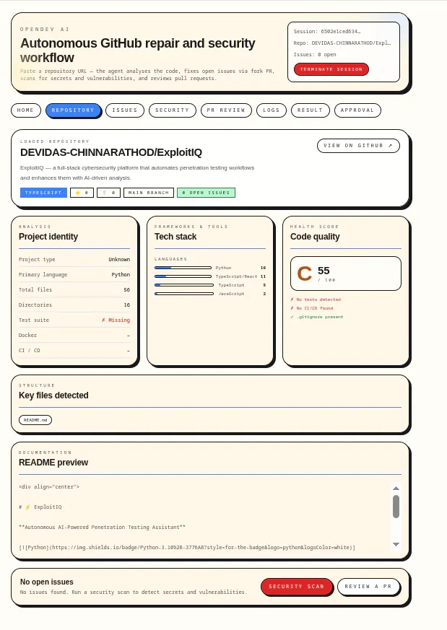Switch to the Approval tab
The image size is (447, 630).
pos(357,110)
